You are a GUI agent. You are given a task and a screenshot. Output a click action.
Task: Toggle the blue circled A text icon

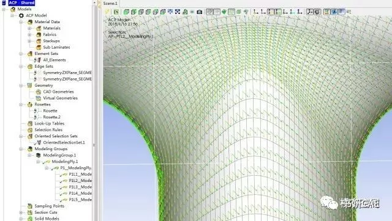tap(334, 12)
